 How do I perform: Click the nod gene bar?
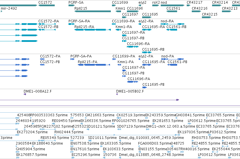click(173, 5)
